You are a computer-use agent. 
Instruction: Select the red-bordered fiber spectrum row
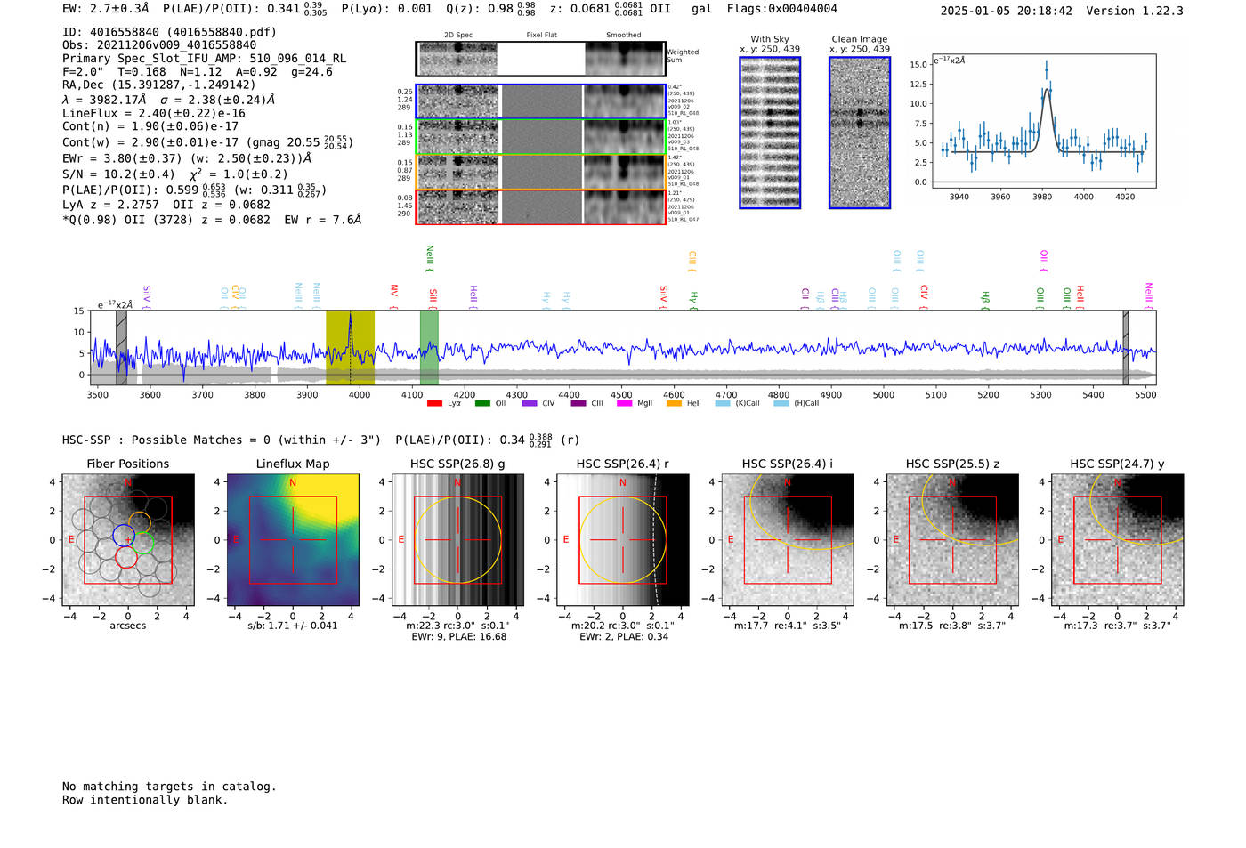point(540,206)
